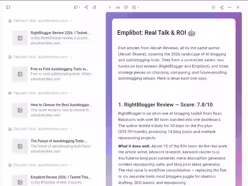Expand chevron of fetched row above Free vs Paid card
Viewport: 248px width, 186px height.
pyautogui.click(x=71, y=57)
